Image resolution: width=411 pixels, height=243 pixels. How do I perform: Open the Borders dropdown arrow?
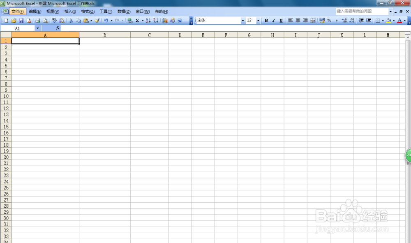(383, 21)
